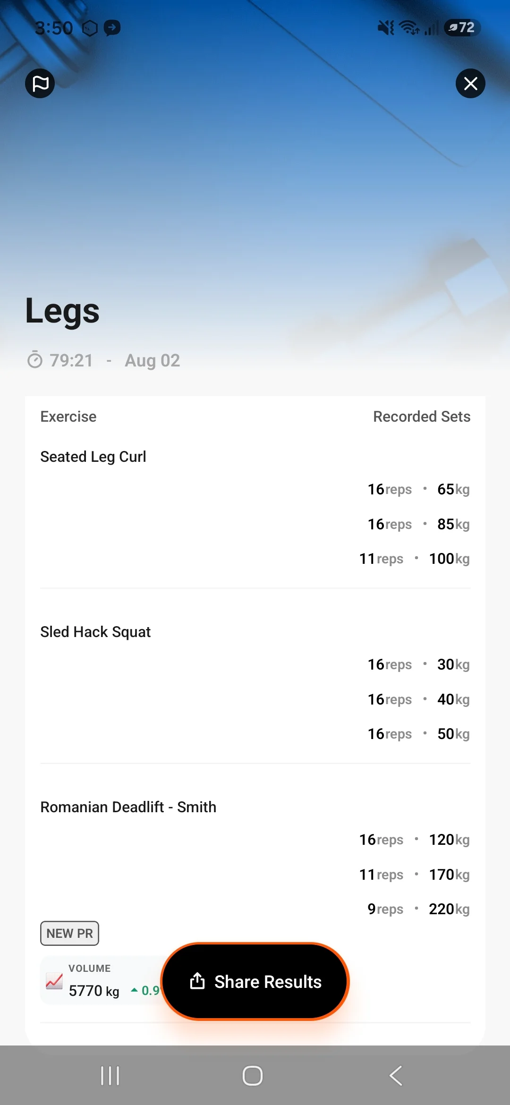Select the 9 reps 220kg set
Screen dimensions: 510x1105
[x=418, y=909]
